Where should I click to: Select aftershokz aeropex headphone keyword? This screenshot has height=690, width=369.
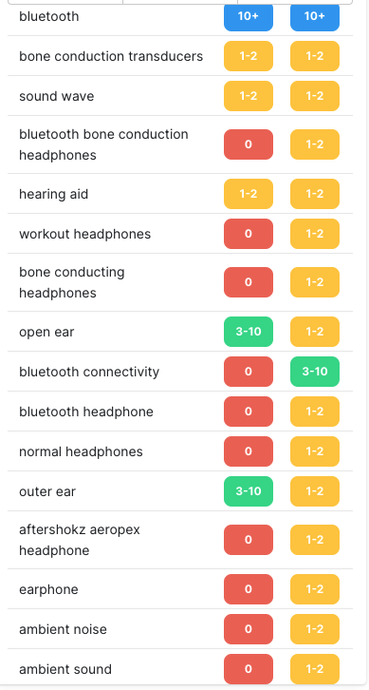click(80, 540)
